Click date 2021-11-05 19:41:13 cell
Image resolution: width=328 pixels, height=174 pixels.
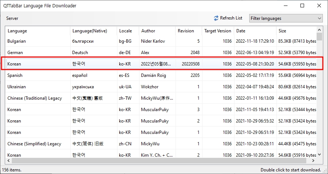[x=255, y=110]
